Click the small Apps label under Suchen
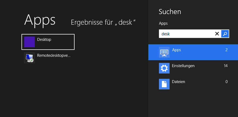This screenshot has width=238, height=117. [163, 23]
